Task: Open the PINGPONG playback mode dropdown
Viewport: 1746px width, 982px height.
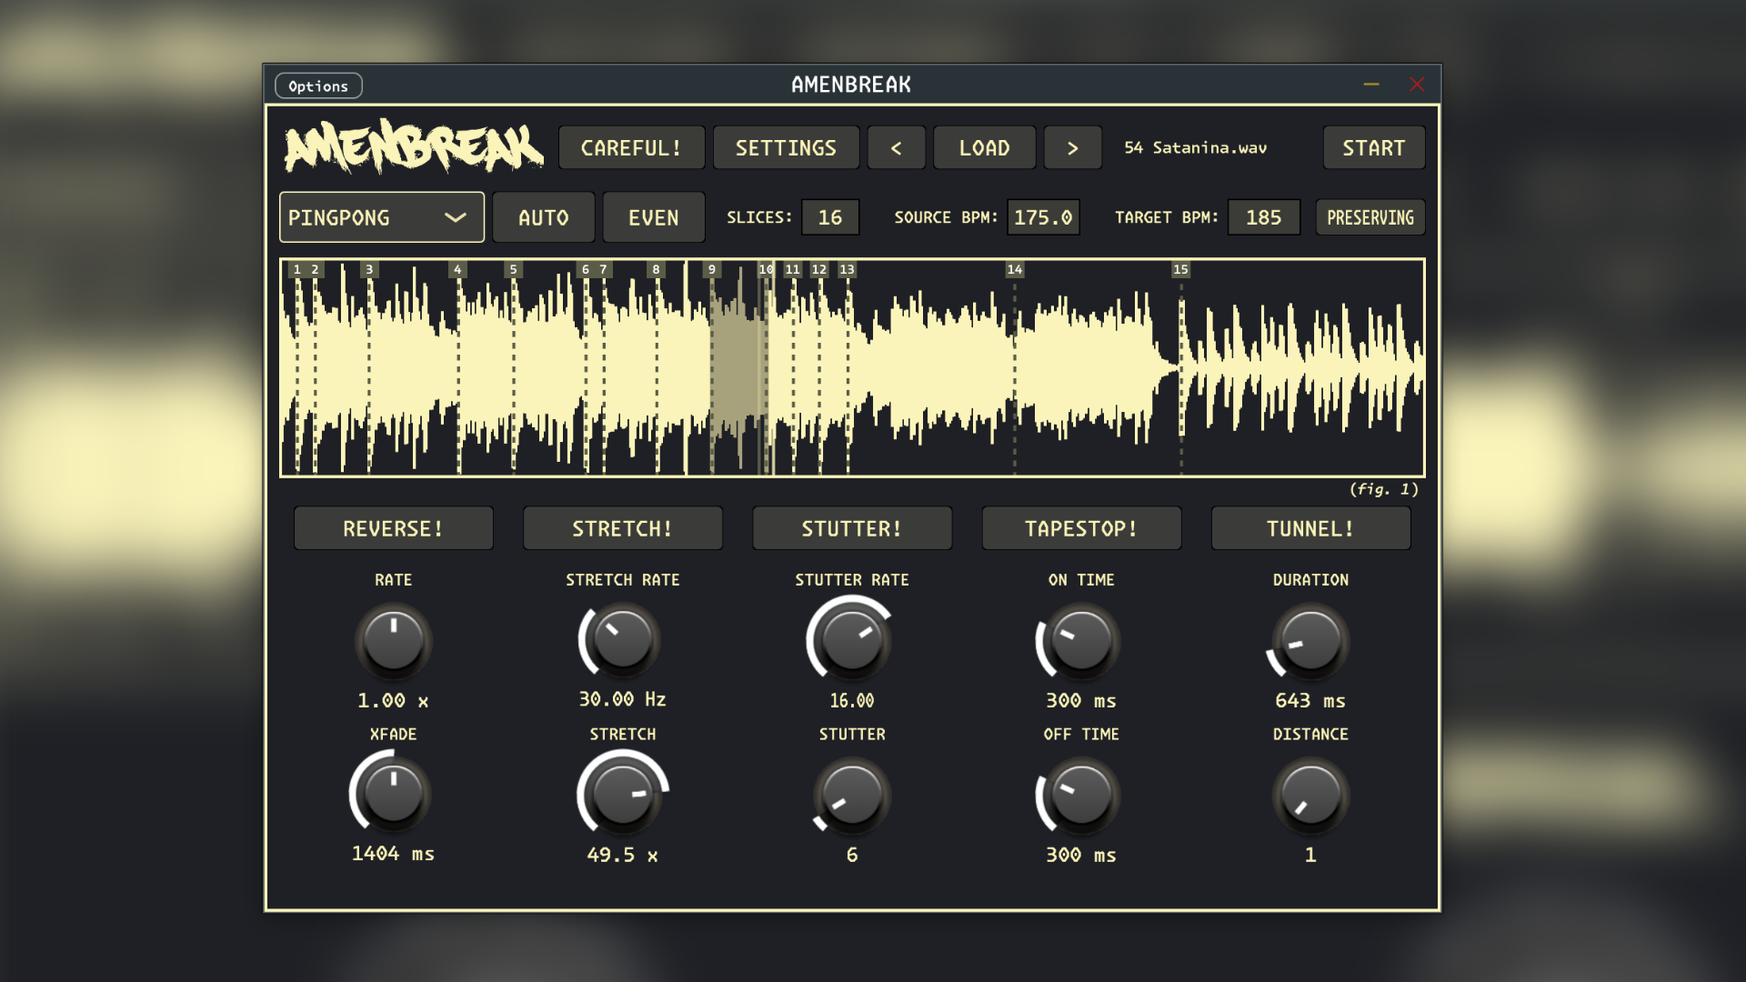Action: [364, 218]
